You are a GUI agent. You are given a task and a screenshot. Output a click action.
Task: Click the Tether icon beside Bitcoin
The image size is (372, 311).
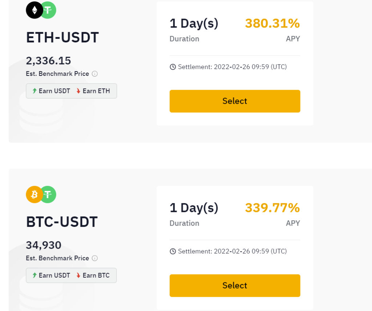49,195
